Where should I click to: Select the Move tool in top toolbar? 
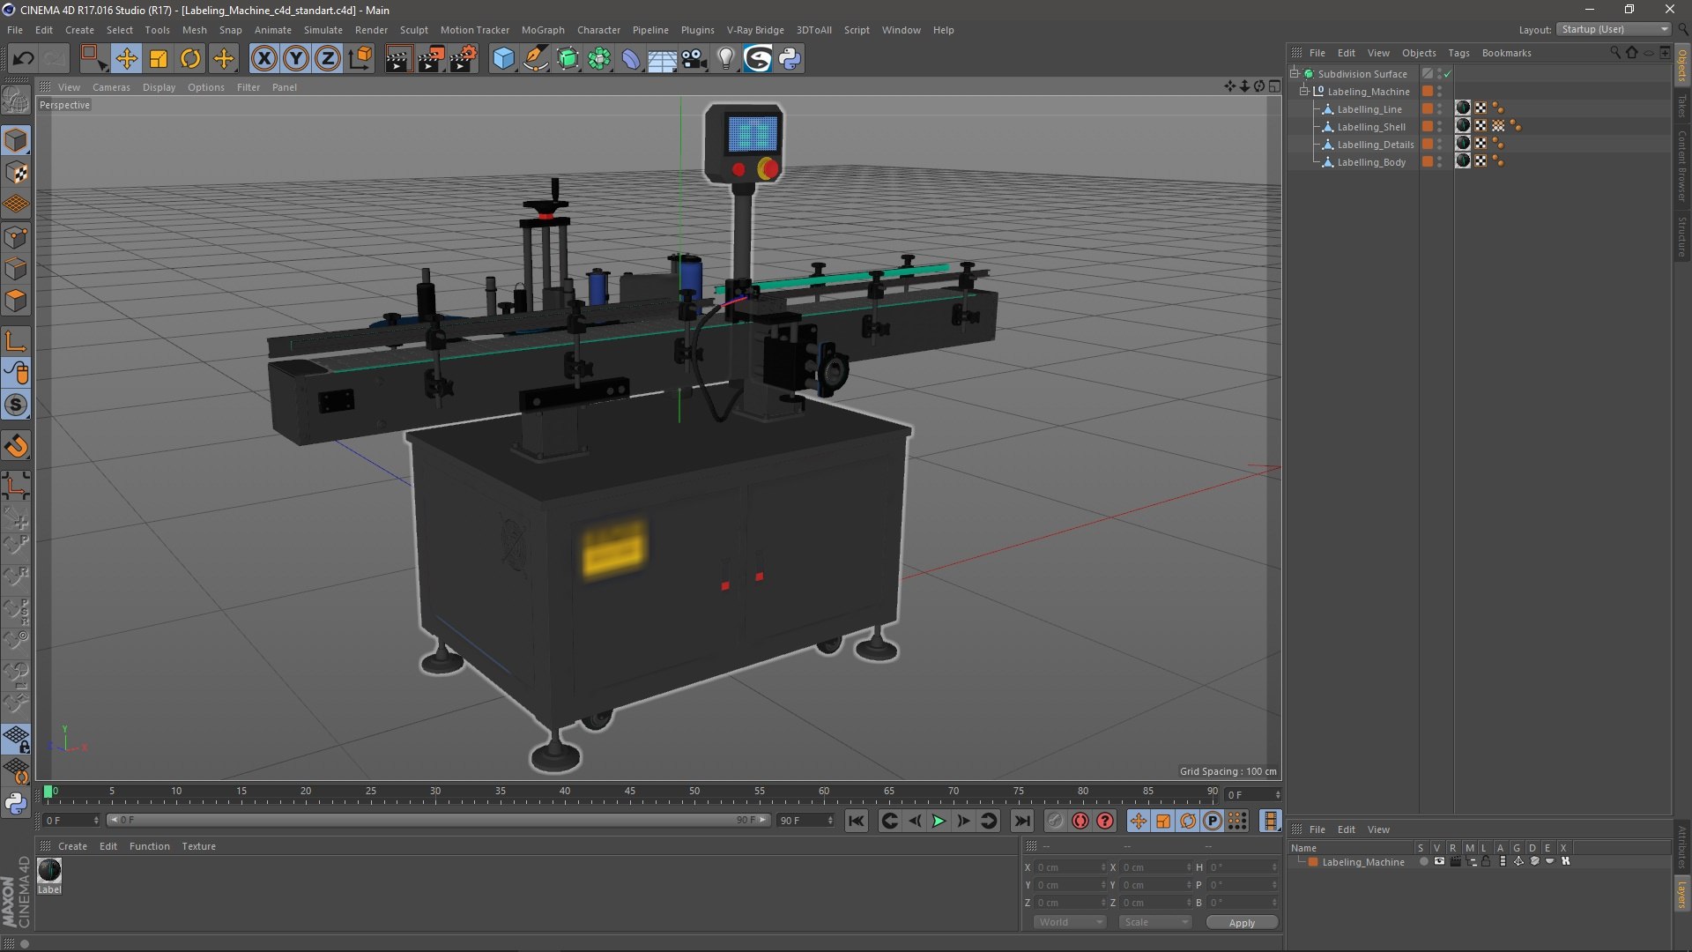pyautogui.click(x=126, y=59)
